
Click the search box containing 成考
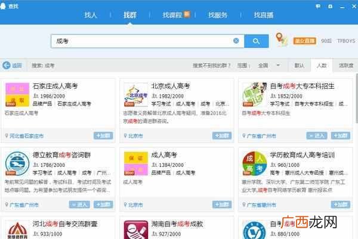[147, 41]
